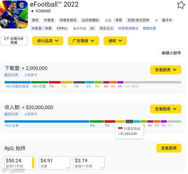Expand the 广告情报 dropdown
188x174 pixels.
coord(83,41)
